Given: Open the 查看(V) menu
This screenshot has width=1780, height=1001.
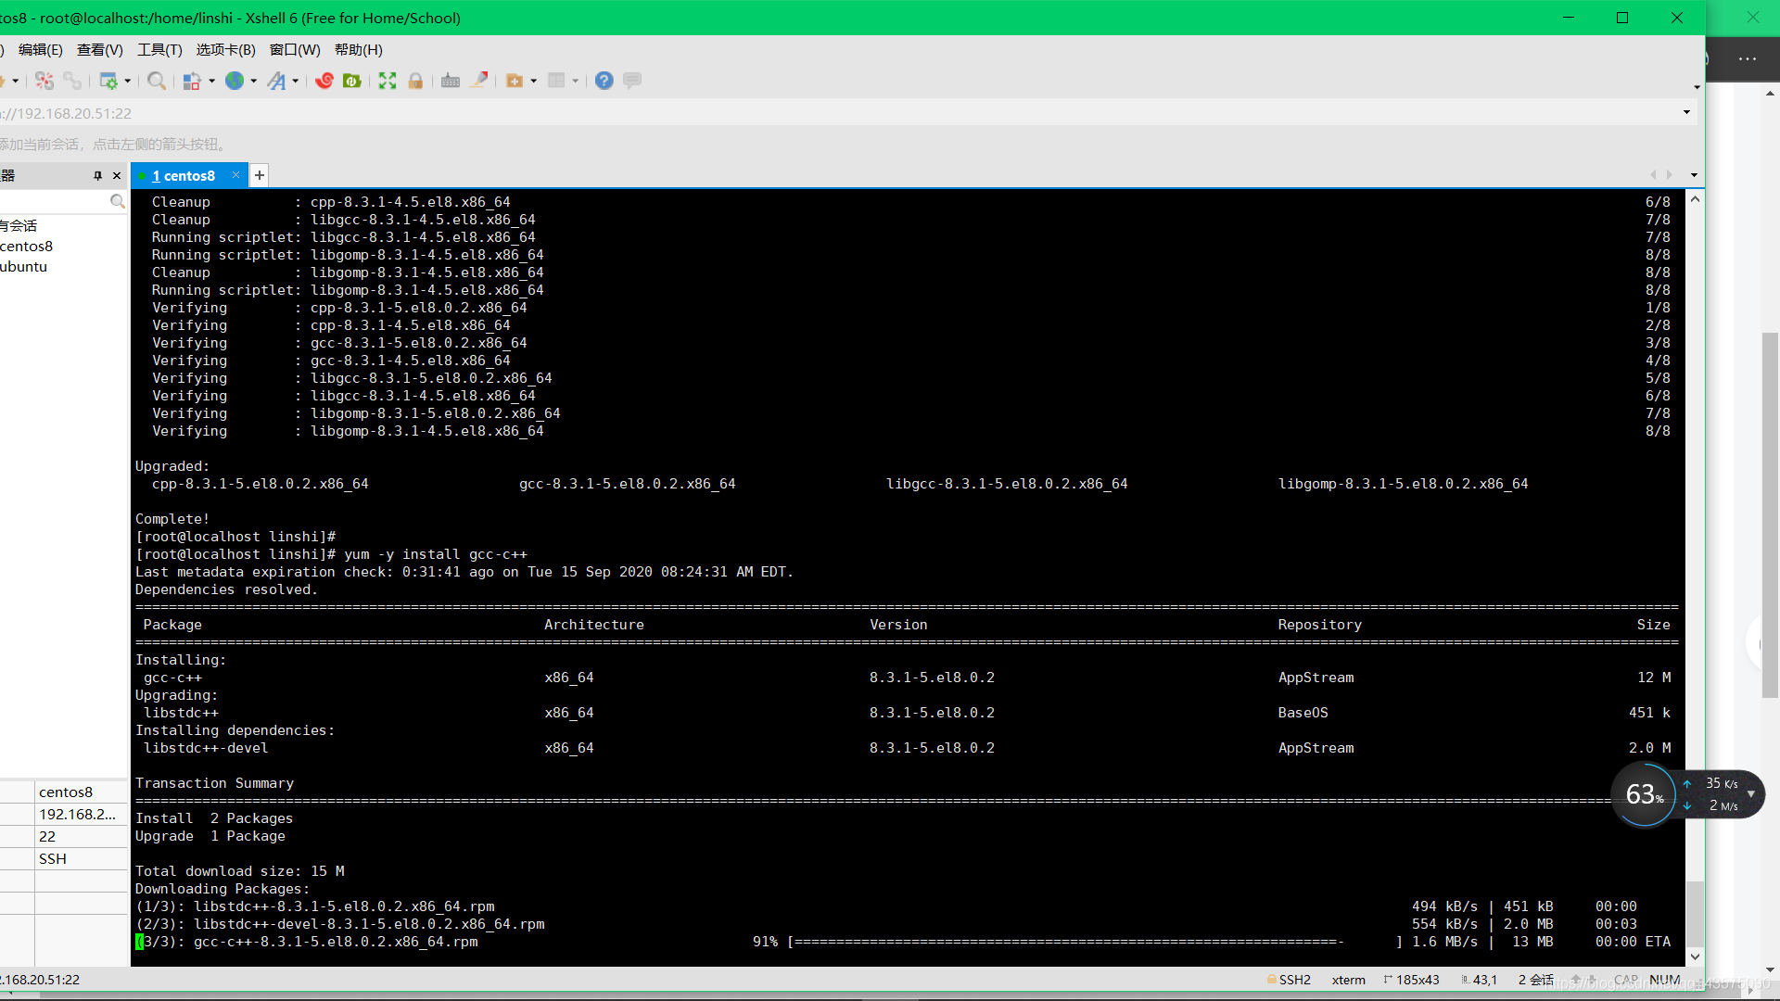Looking at the screenshot, I should (100, 50).
